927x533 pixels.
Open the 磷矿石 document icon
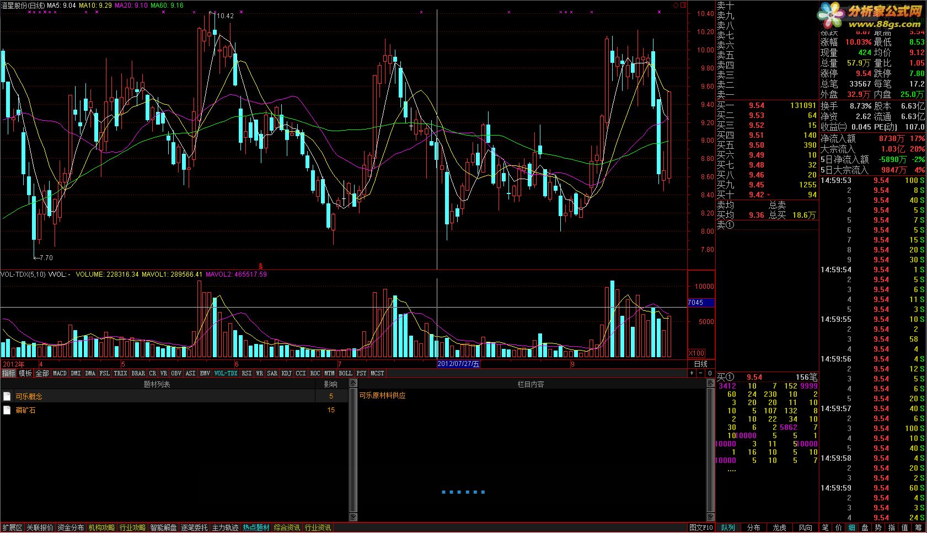7,410
